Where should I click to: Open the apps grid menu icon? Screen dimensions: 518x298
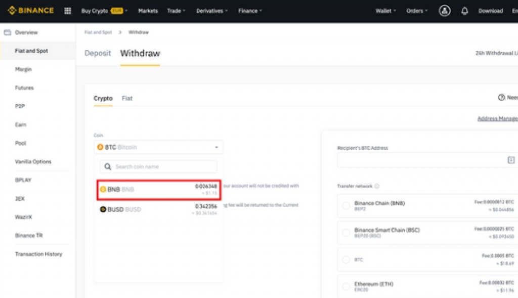tap(67, 11)
